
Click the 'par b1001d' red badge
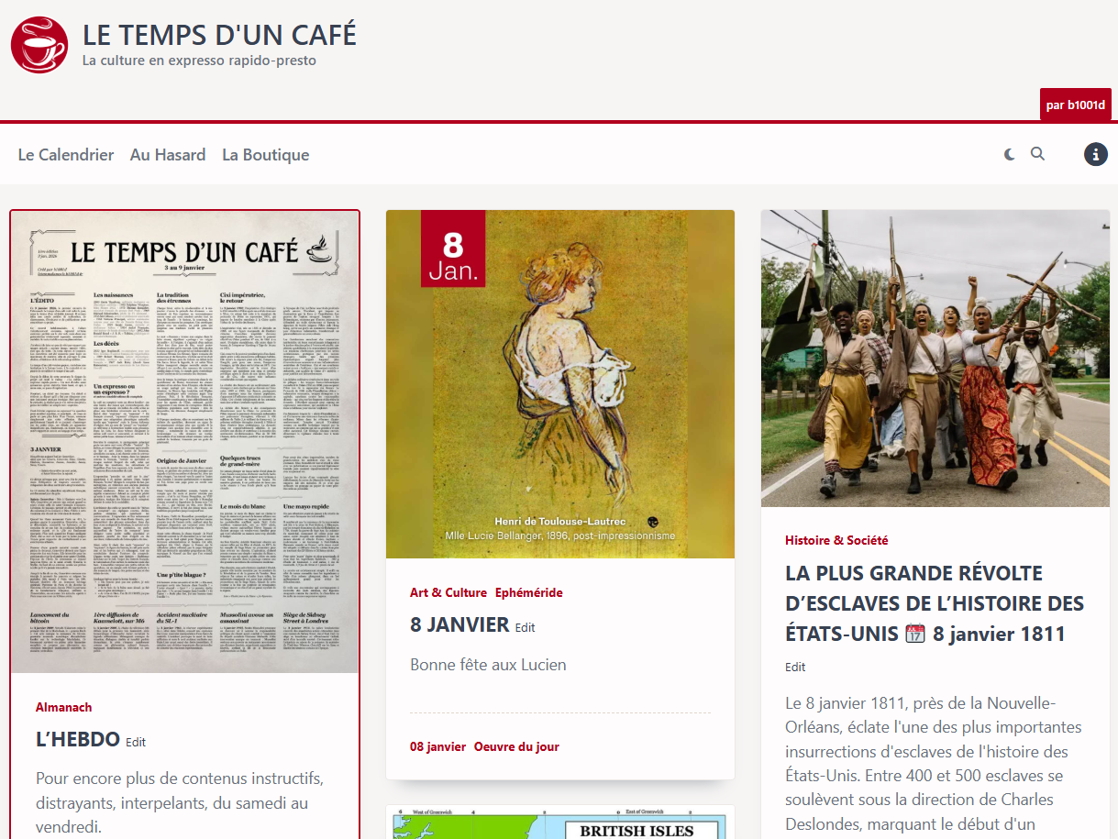1076,105
